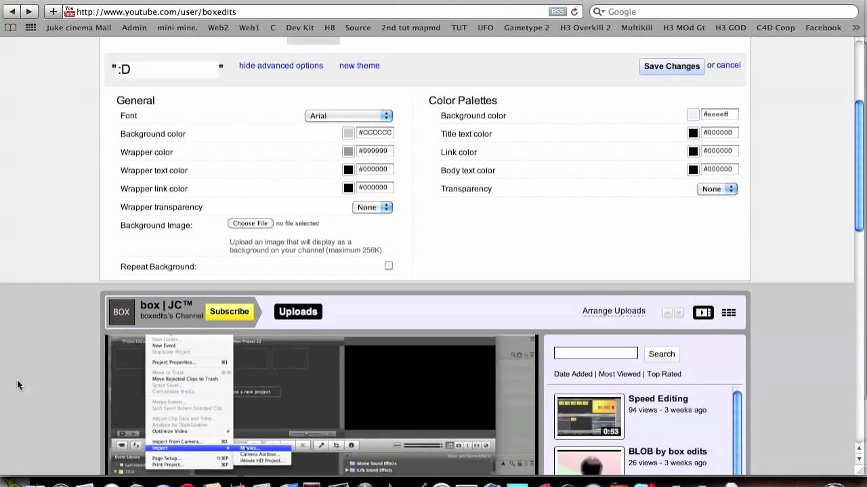Click Body text color swatch
This screenshot has width=867, height=487.
(693, 170)
